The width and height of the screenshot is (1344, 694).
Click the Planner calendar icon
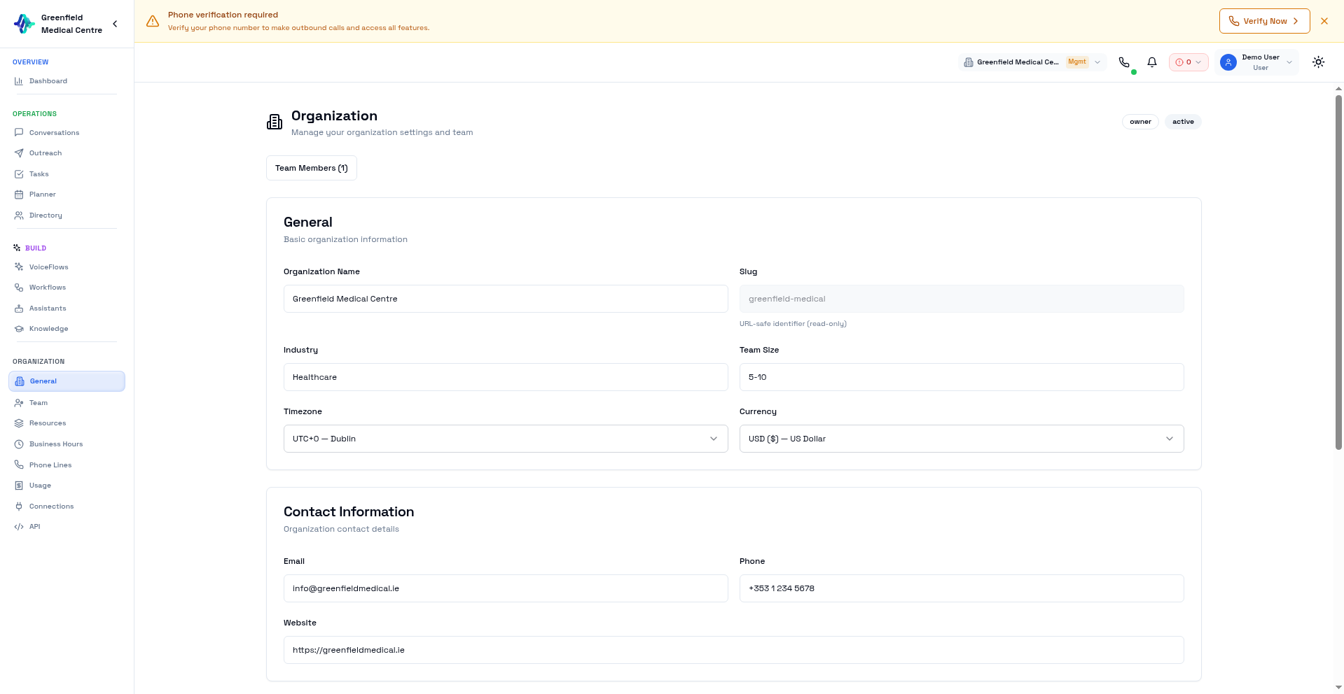(19, 194)
